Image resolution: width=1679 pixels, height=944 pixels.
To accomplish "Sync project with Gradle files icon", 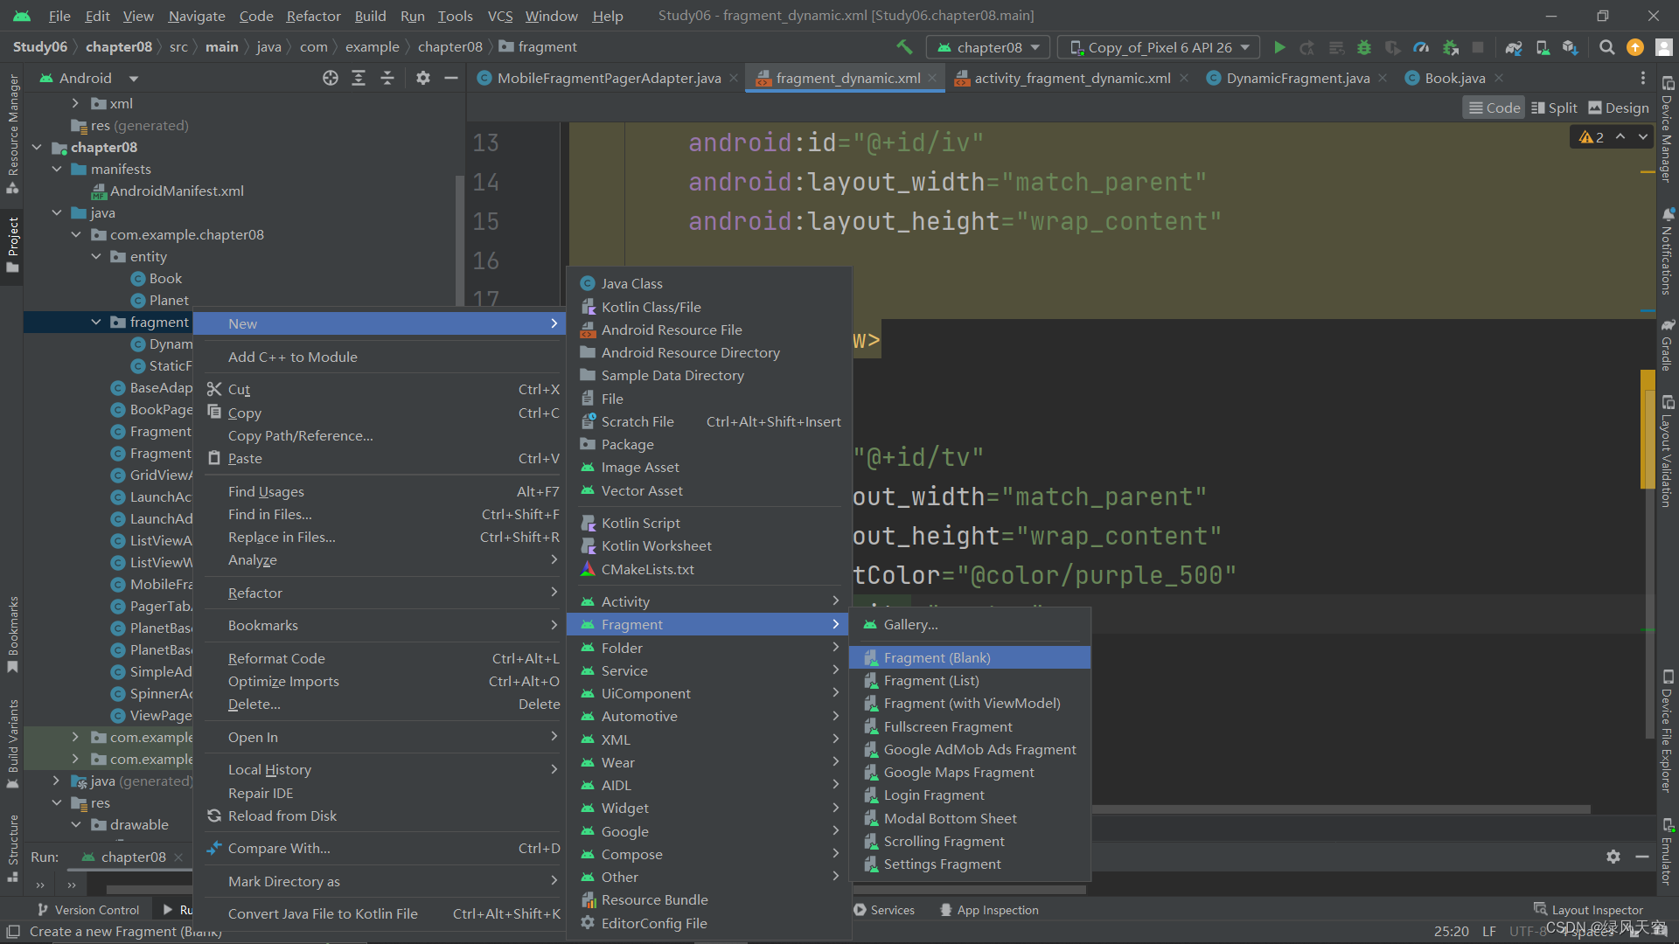I will (1514, 47).
